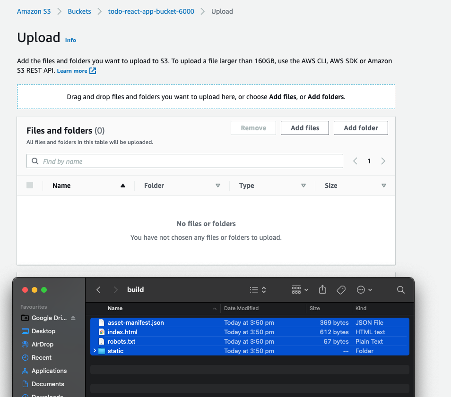Click the asset-manifest.json file name
The height and width of the screenshot is (397, 451).
(x=136, y=322)
